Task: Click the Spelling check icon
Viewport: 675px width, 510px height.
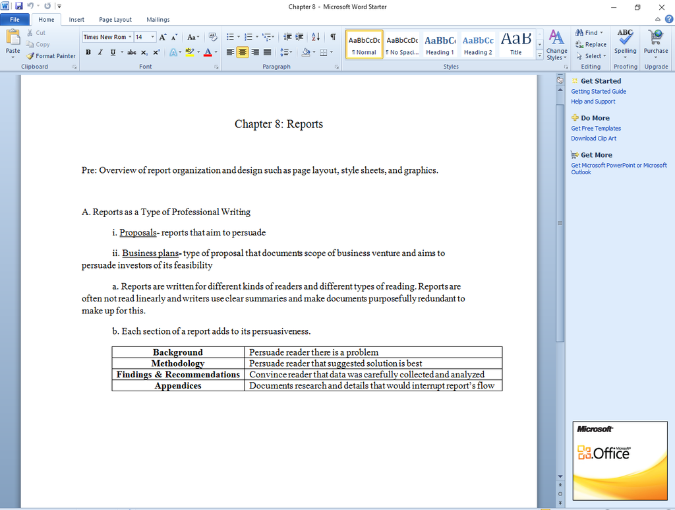Action: pyautogui.click(x=625, y=38)
